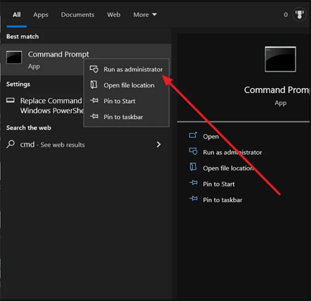
Task: Click pin icon beside preview Pin to taskbar
Action: pyautogui.click(x=193, y=198)
